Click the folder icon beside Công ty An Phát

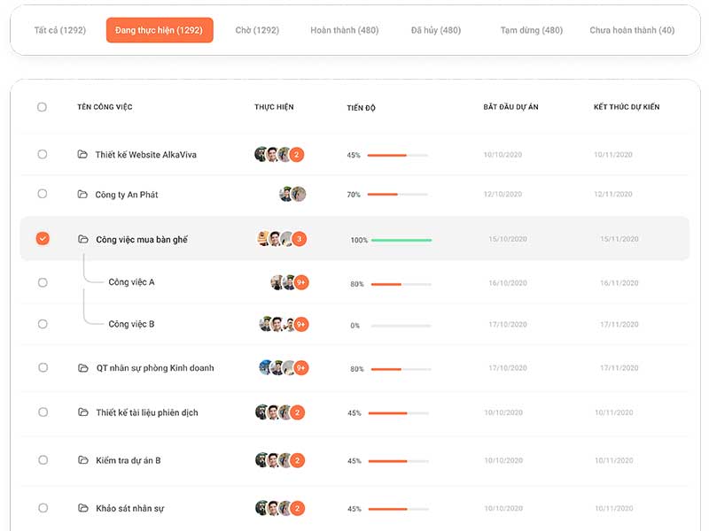(82, 194)
